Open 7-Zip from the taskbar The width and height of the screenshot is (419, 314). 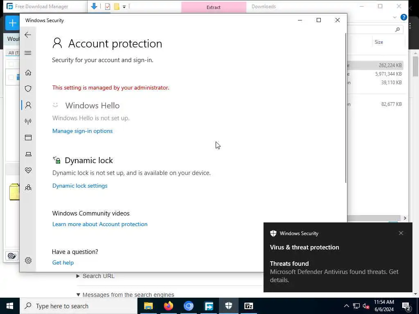click(248, 306)
